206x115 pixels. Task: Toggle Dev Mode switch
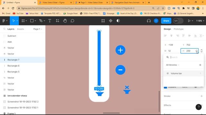point(178,21)
